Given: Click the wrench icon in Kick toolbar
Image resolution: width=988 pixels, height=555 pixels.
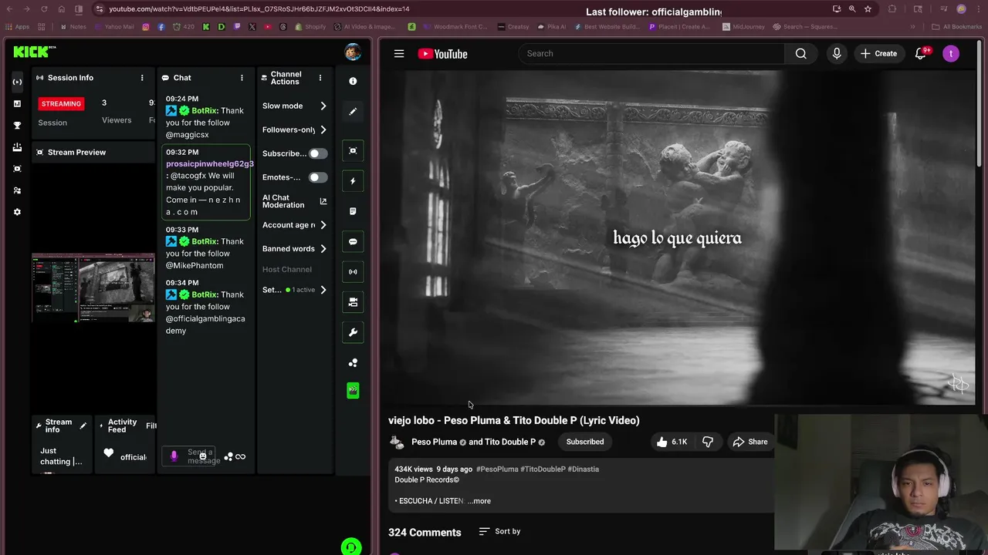Looking at the screenshot, I should (x=353, y=332).
